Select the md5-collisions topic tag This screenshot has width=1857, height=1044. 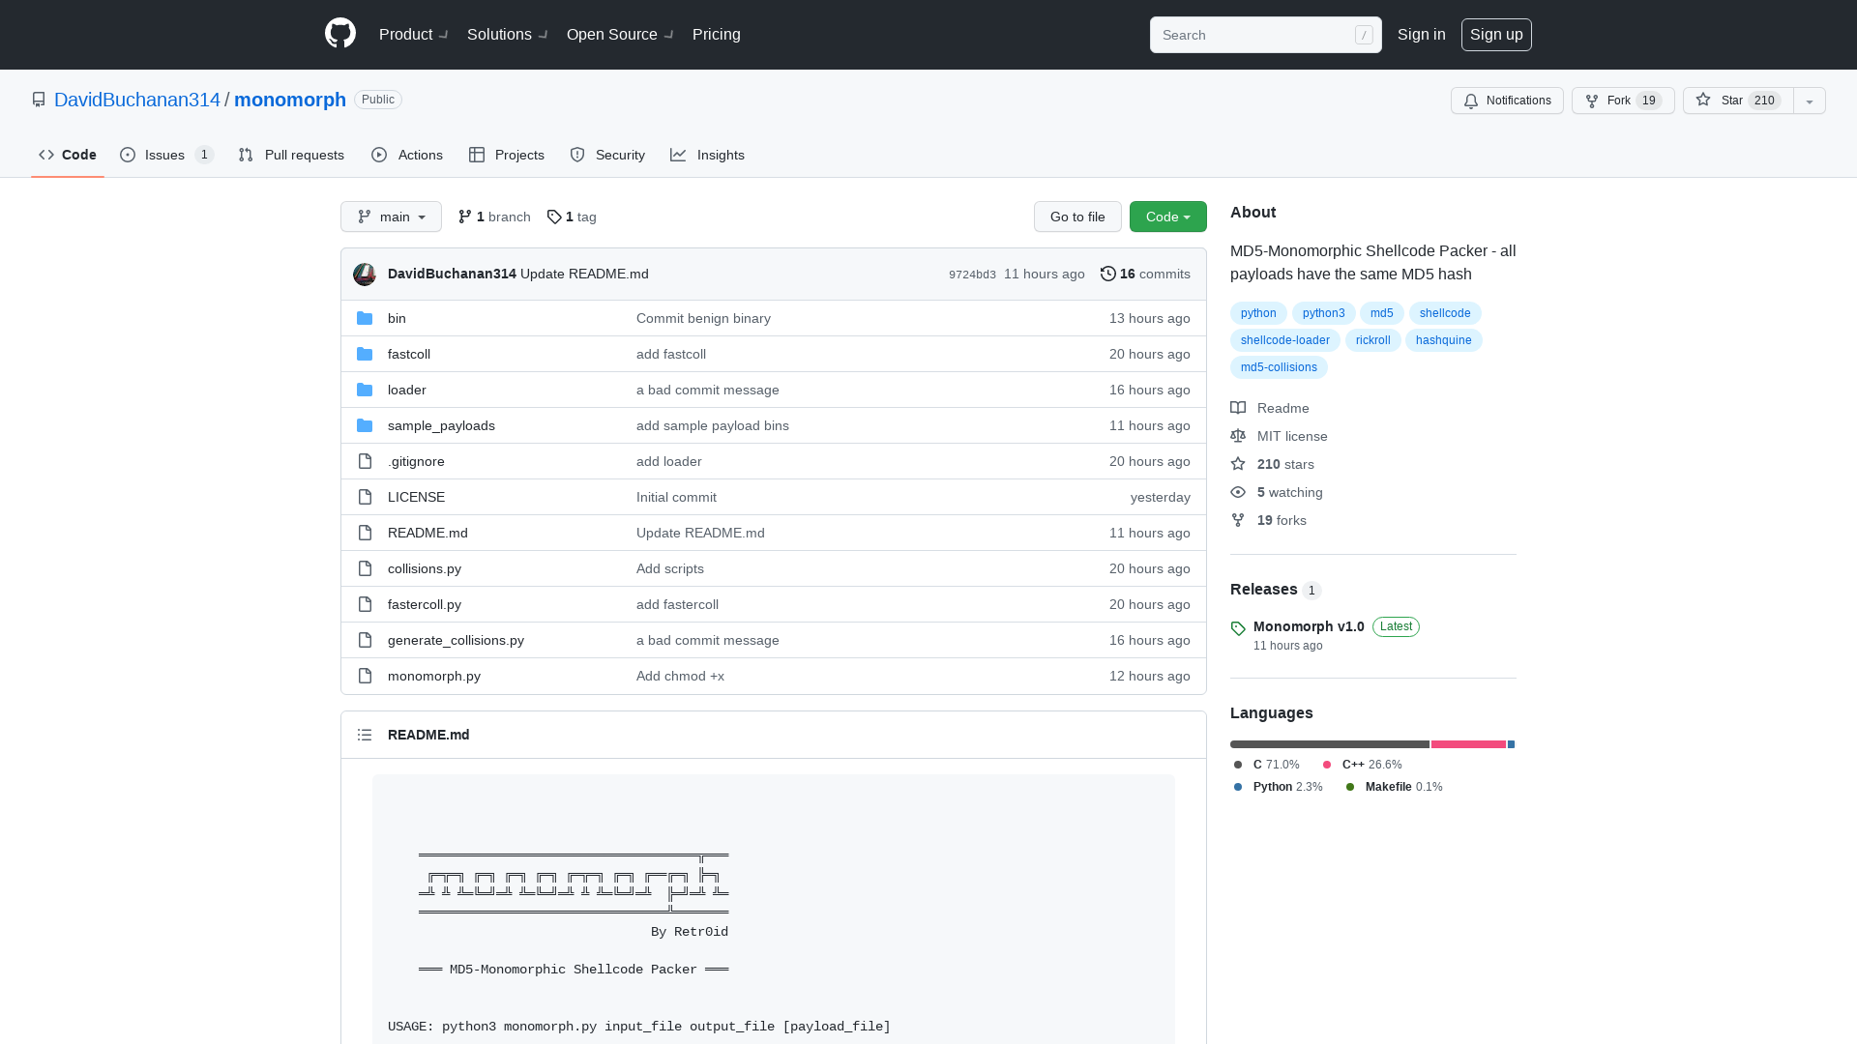(1278, 367)
